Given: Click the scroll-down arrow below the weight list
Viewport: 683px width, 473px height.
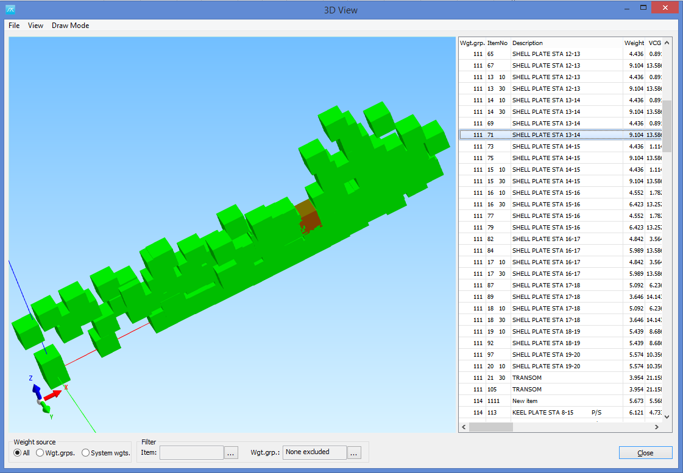Looking at the screenshot, I should pyautogui.click(x=666, y=417).
